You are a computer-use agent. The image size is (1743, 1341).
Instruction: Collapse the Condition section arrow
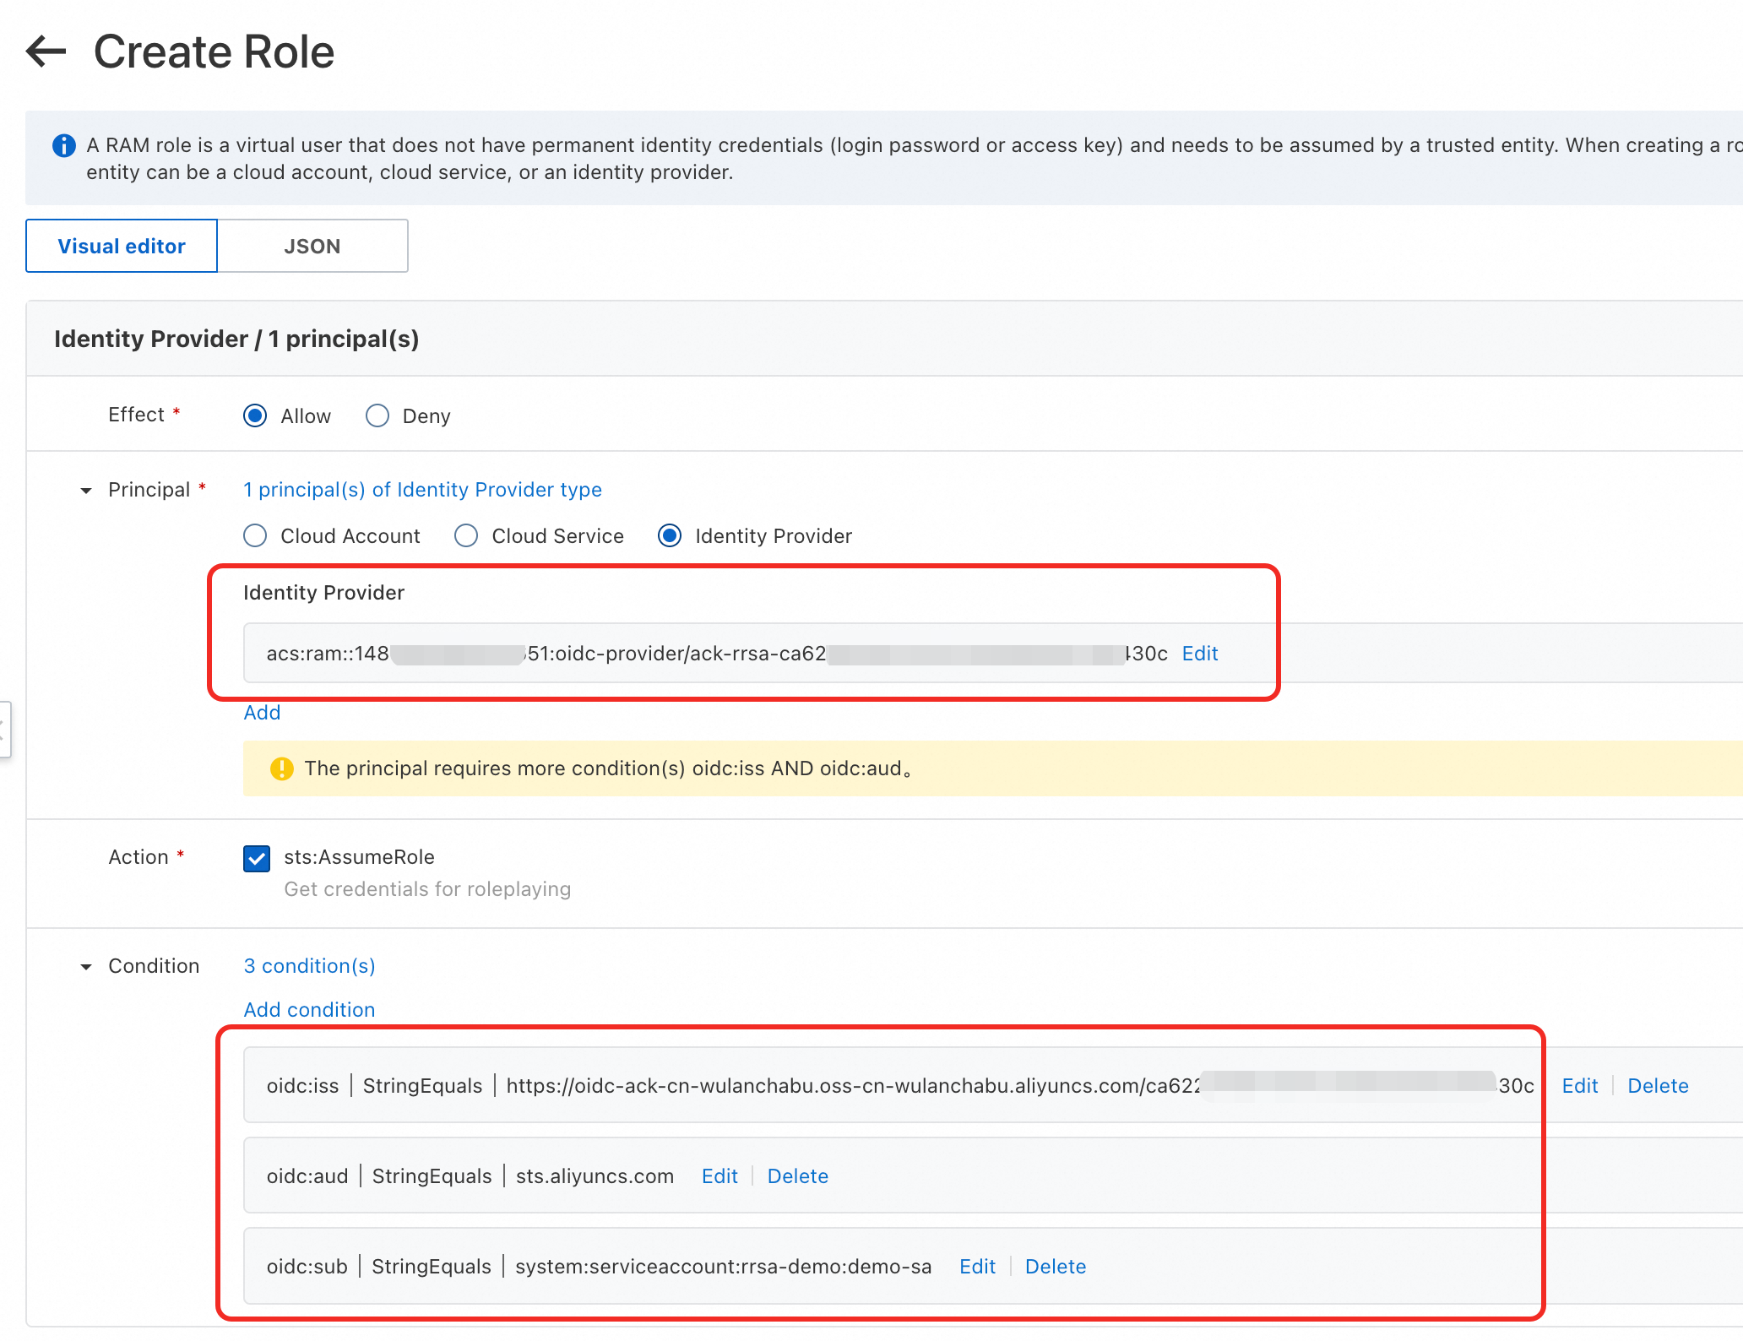(86, 967)
